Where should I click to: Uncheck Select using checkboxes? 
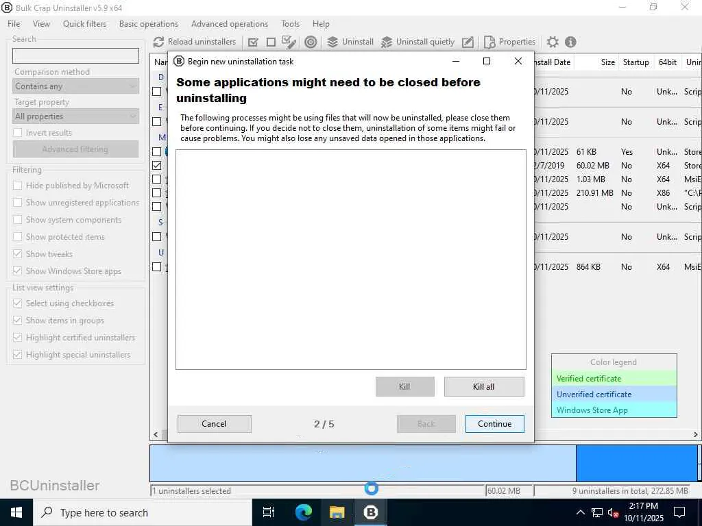17,303
